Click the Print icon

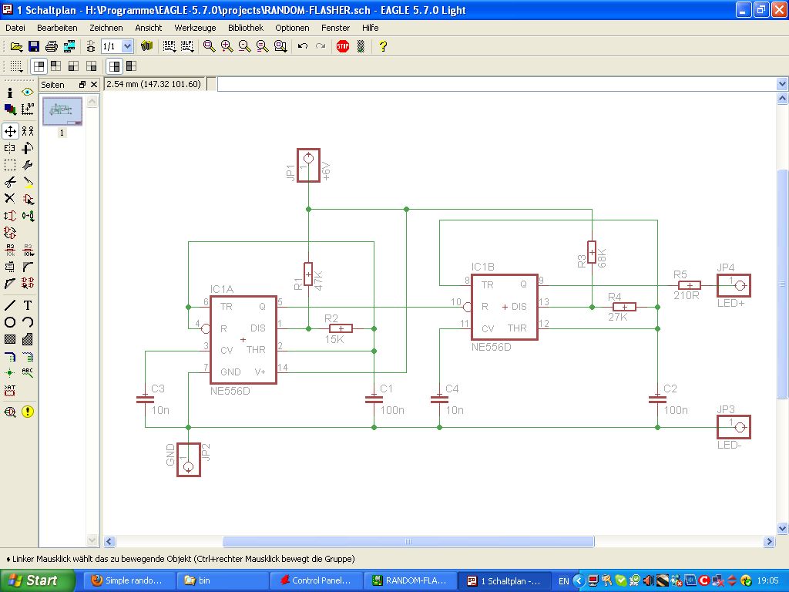(x=52, y=46)
